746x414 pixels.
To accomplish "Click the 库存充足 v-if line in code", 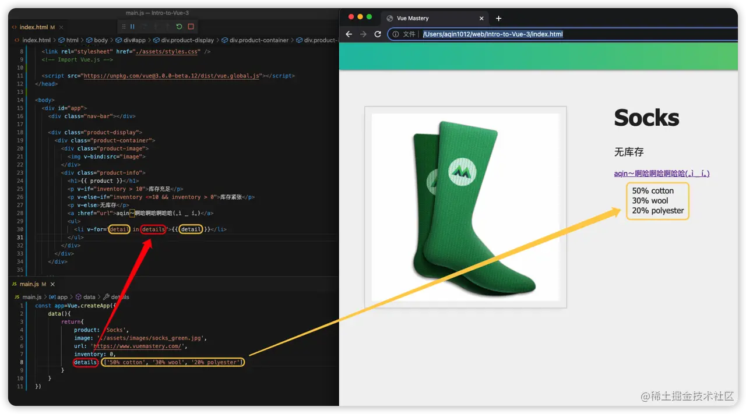I will point(125,189).
